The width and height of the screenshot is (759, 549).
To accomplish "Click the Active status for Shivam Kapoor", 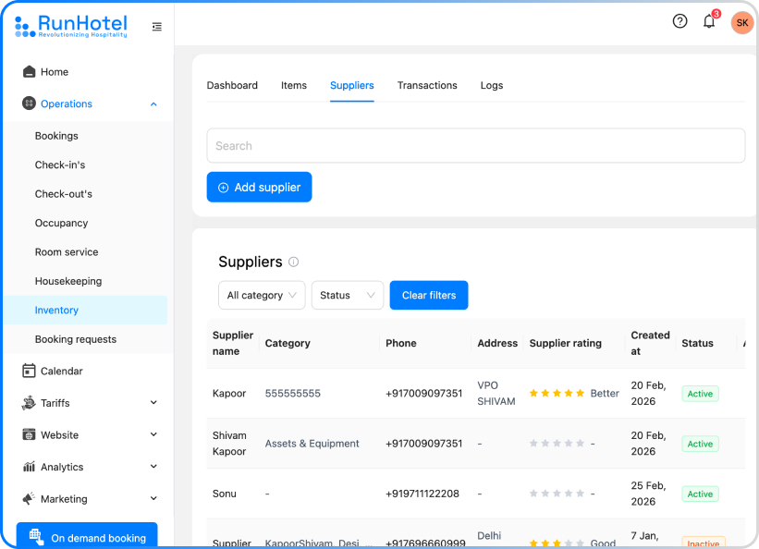I will (x=700, y=444).
